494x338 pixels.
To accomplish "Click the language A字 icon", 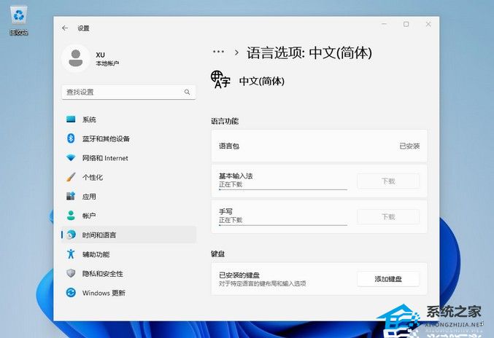I will click(x=220, y=79).
